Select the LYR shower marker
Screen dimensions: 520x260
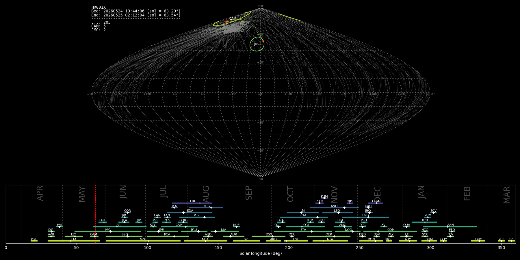[x=52, y=231]
